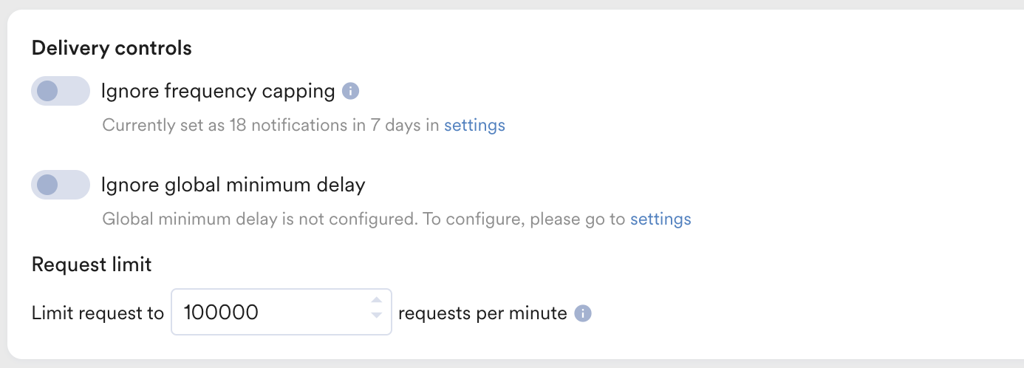Screen dimensions: 1024x368
Task: Enable the Ignore frequency capping toggle
Action: point(60,91)
